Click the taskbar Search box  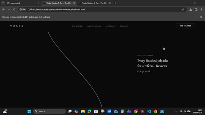pyautogui.click(x=49, y=111)
